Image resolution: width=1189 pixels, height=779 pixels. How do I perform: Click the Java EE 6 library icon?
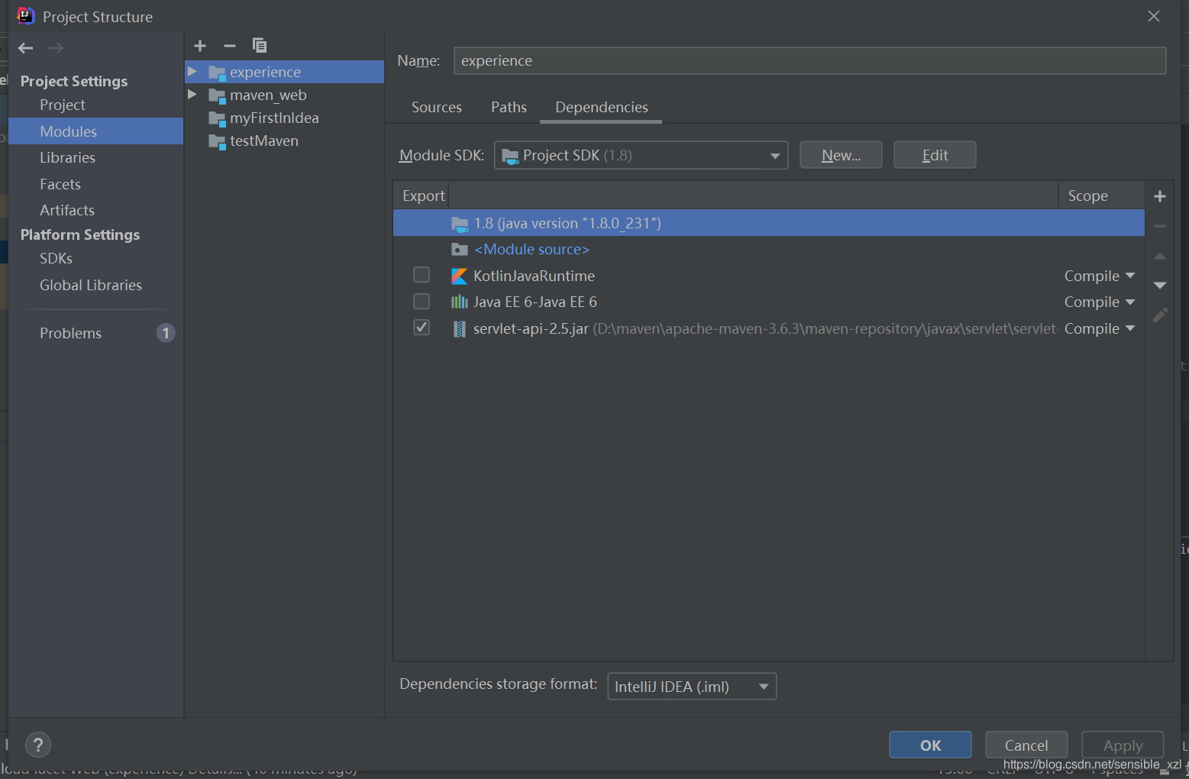coord(459,302)
